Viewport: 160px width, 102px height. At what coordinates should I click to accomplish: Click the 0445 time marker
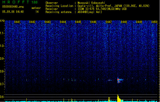[x=78, y=22]
